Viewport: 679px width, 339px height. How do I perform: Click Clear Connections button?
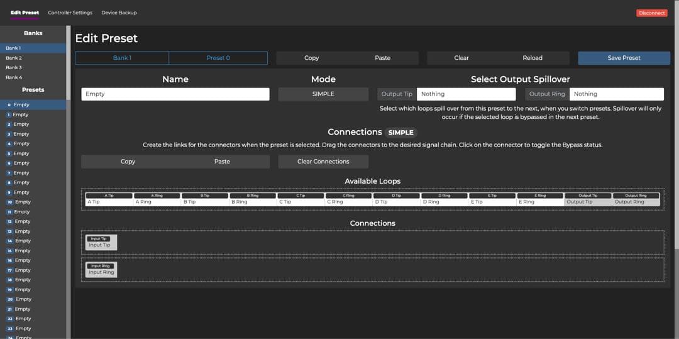pos(323,162)
